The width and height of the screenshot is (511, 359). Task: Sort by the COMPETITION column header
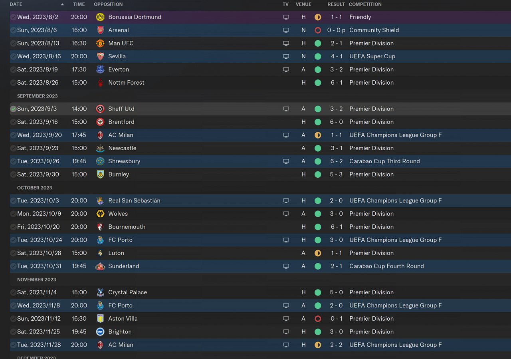(x=365, y=4)
